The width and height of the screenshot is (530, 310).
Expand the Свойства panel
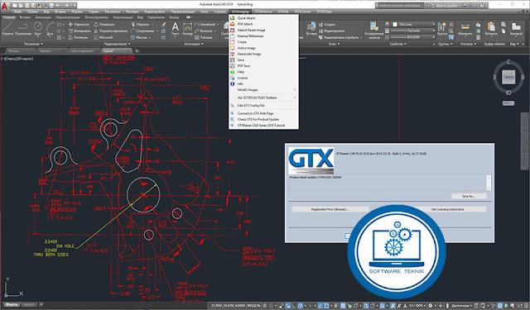[x=397, y=44]
